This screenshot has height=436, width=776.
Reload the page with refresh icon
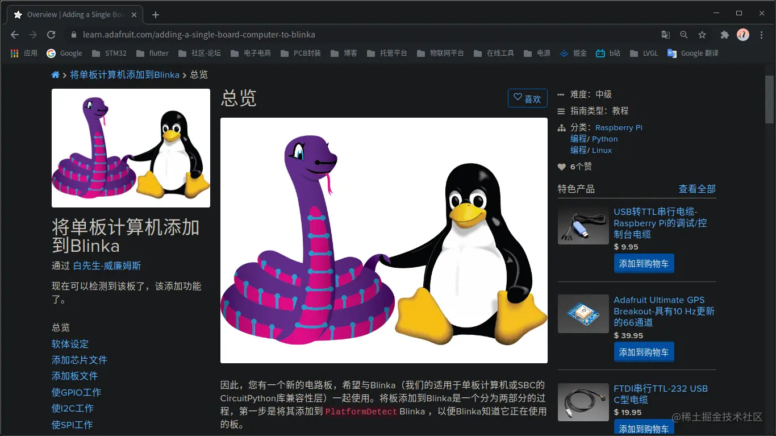click(x=51, y=35)
